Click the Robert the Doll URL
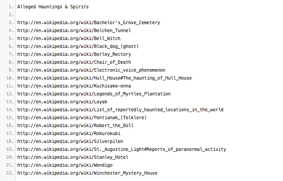Screen dimensions: 283x181 pos(75,126)
